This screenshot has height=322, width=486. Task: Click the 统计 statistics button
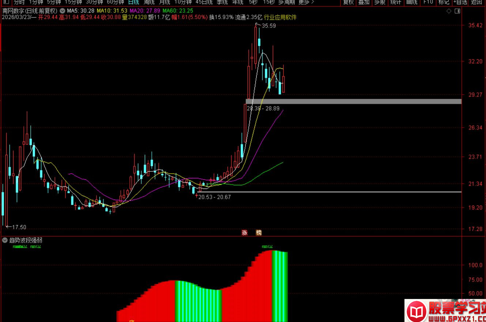[x=396, y=2]
